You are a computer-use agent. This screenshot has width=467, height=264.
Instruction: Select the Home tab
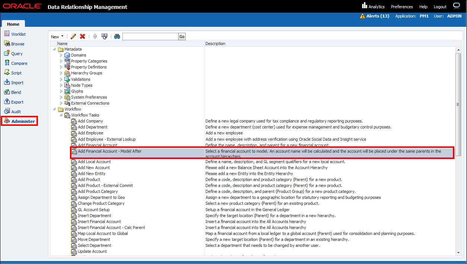[x=13, y=24]
